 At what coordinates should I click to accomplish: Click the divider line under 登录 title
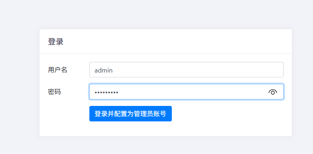point(166,54)
